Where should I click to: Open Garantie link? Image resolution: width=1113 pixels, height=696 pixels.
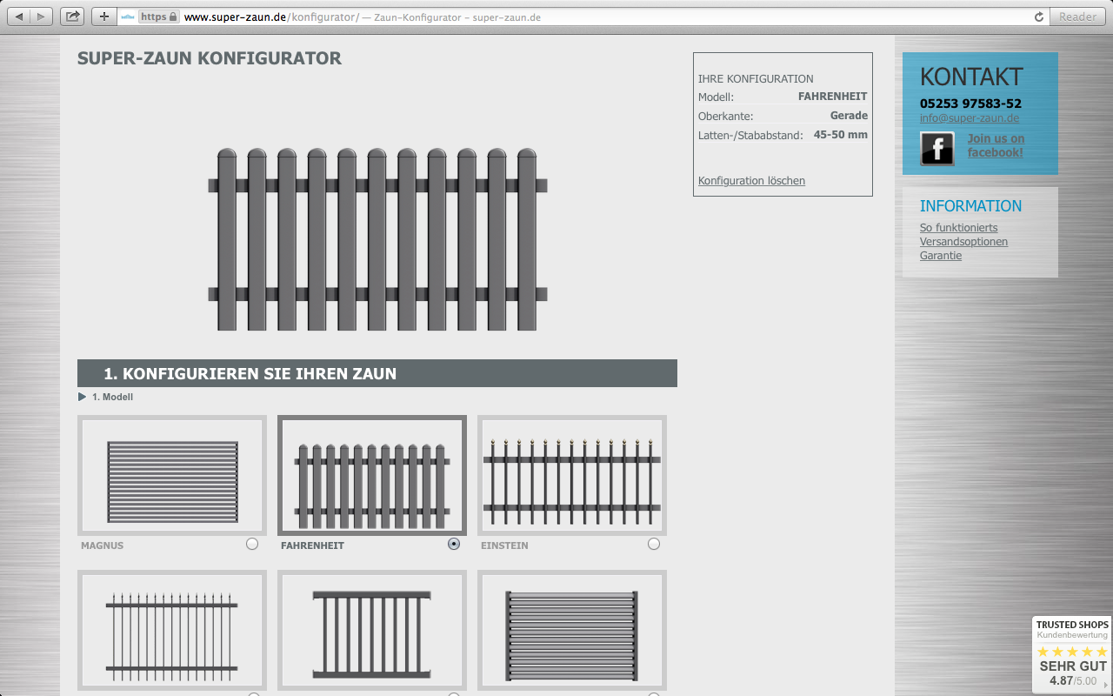(x=941, y=256)
